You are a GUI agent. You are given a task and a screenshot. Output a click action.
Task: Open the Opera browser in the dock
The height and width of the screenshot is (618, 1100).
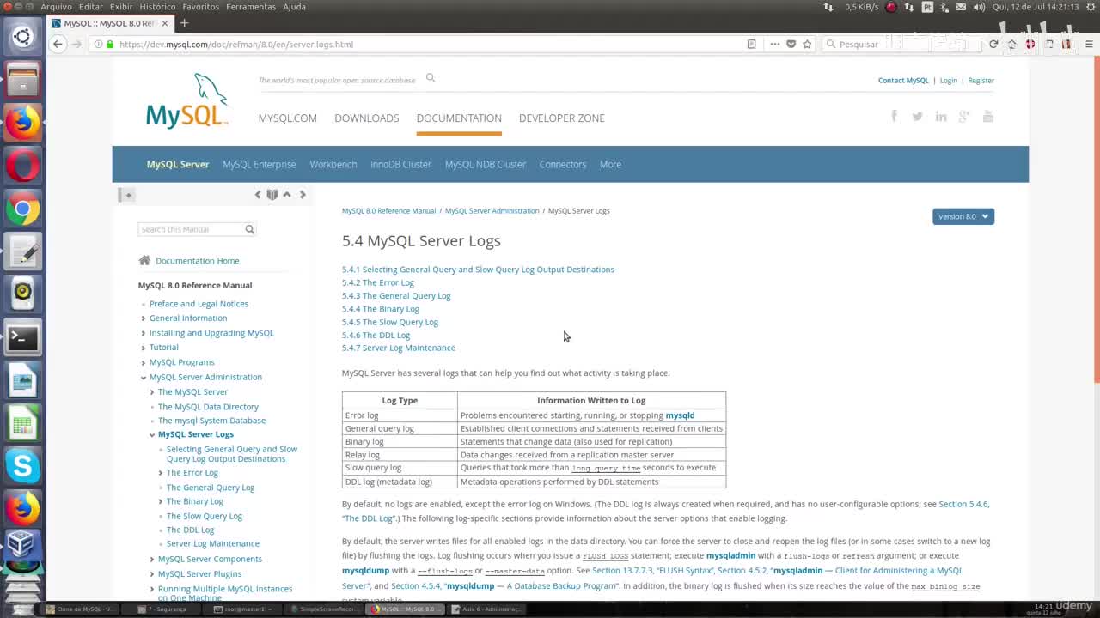[23, 166]
